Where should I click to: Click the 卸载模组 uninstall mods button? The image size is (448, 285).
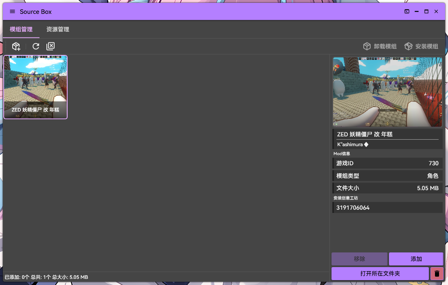pyautogui.click(x=380, y=46)
